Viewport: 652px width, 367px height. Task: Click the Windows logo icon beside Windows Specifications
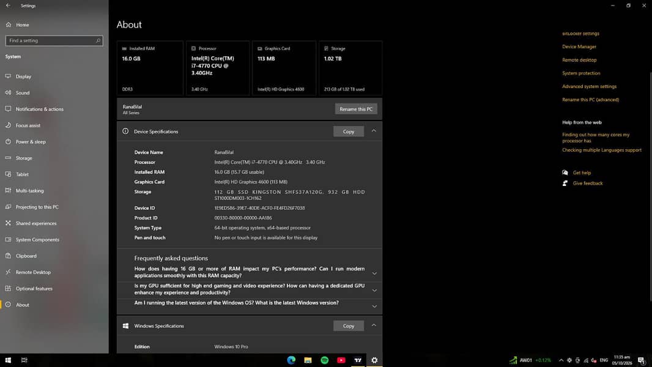125,326
